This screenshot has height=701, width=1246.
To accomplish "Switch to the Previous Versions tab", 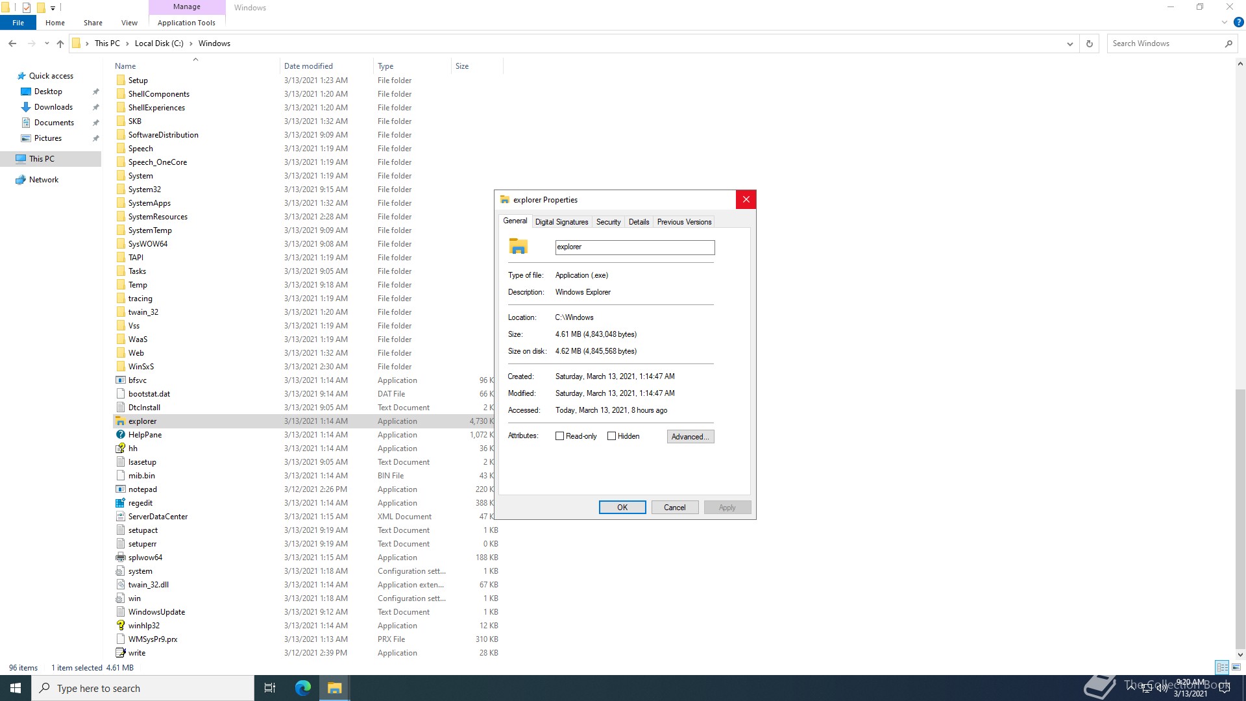I will click(685, 222).
